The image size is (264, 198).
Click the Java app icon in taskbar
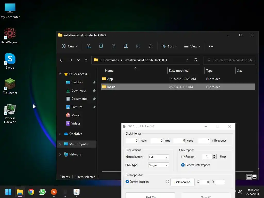tap(77, 192)
